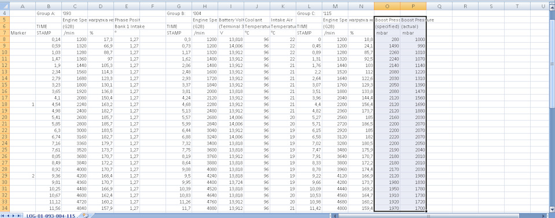Select row 18 header
Screen dimensions: 555x218
coord(5,104)
